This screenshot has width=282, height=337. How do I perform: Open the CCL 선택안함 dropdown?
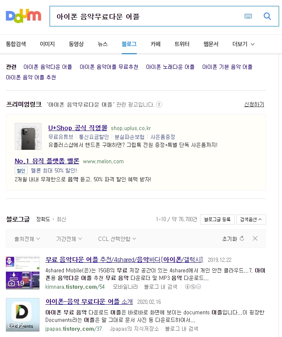tap(117, 239)
